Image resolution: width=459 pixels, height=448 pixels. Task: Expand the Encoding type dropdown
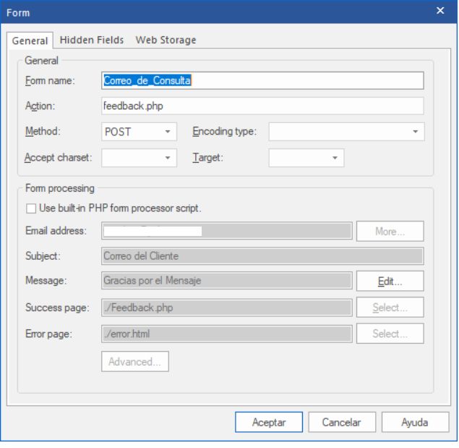(346, 132)
